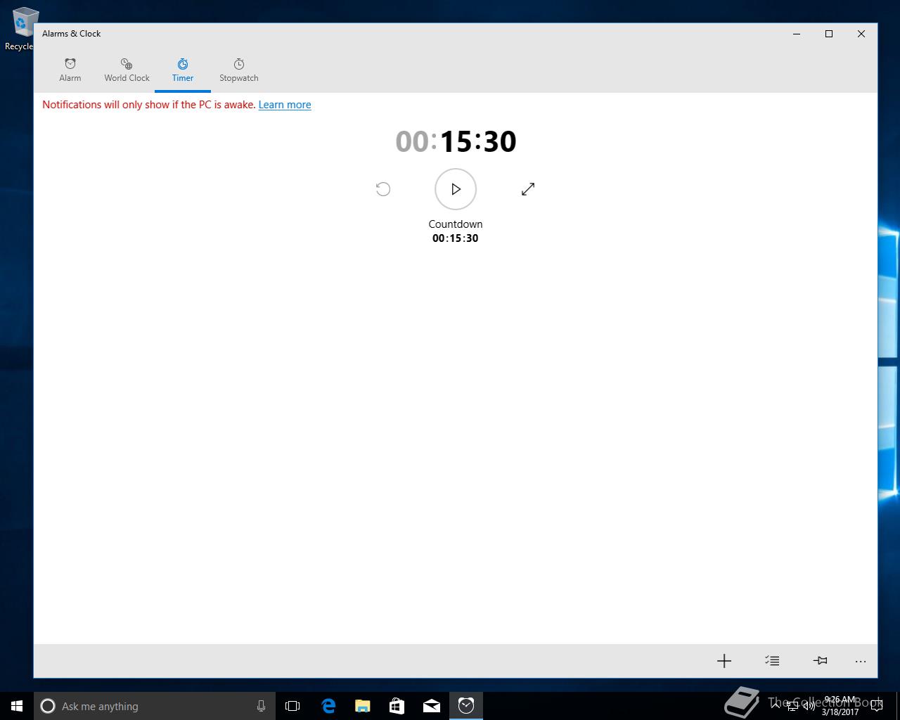The height and width of the screenshot is (720, 900).
Task: Start the Countdown timer with play button
Action: point(456,189)
